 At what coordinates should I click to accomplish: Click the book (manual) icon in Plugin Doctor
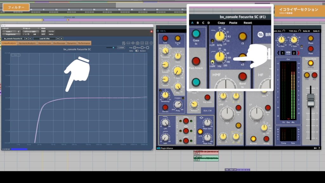click(x=128, y=43)
